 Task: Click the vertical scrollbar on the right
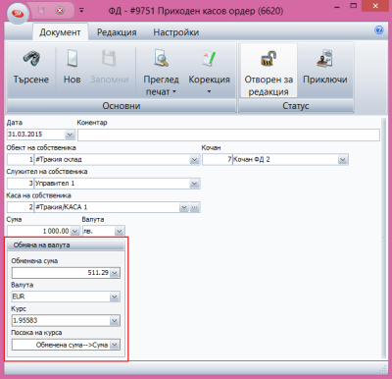(384, 238)
